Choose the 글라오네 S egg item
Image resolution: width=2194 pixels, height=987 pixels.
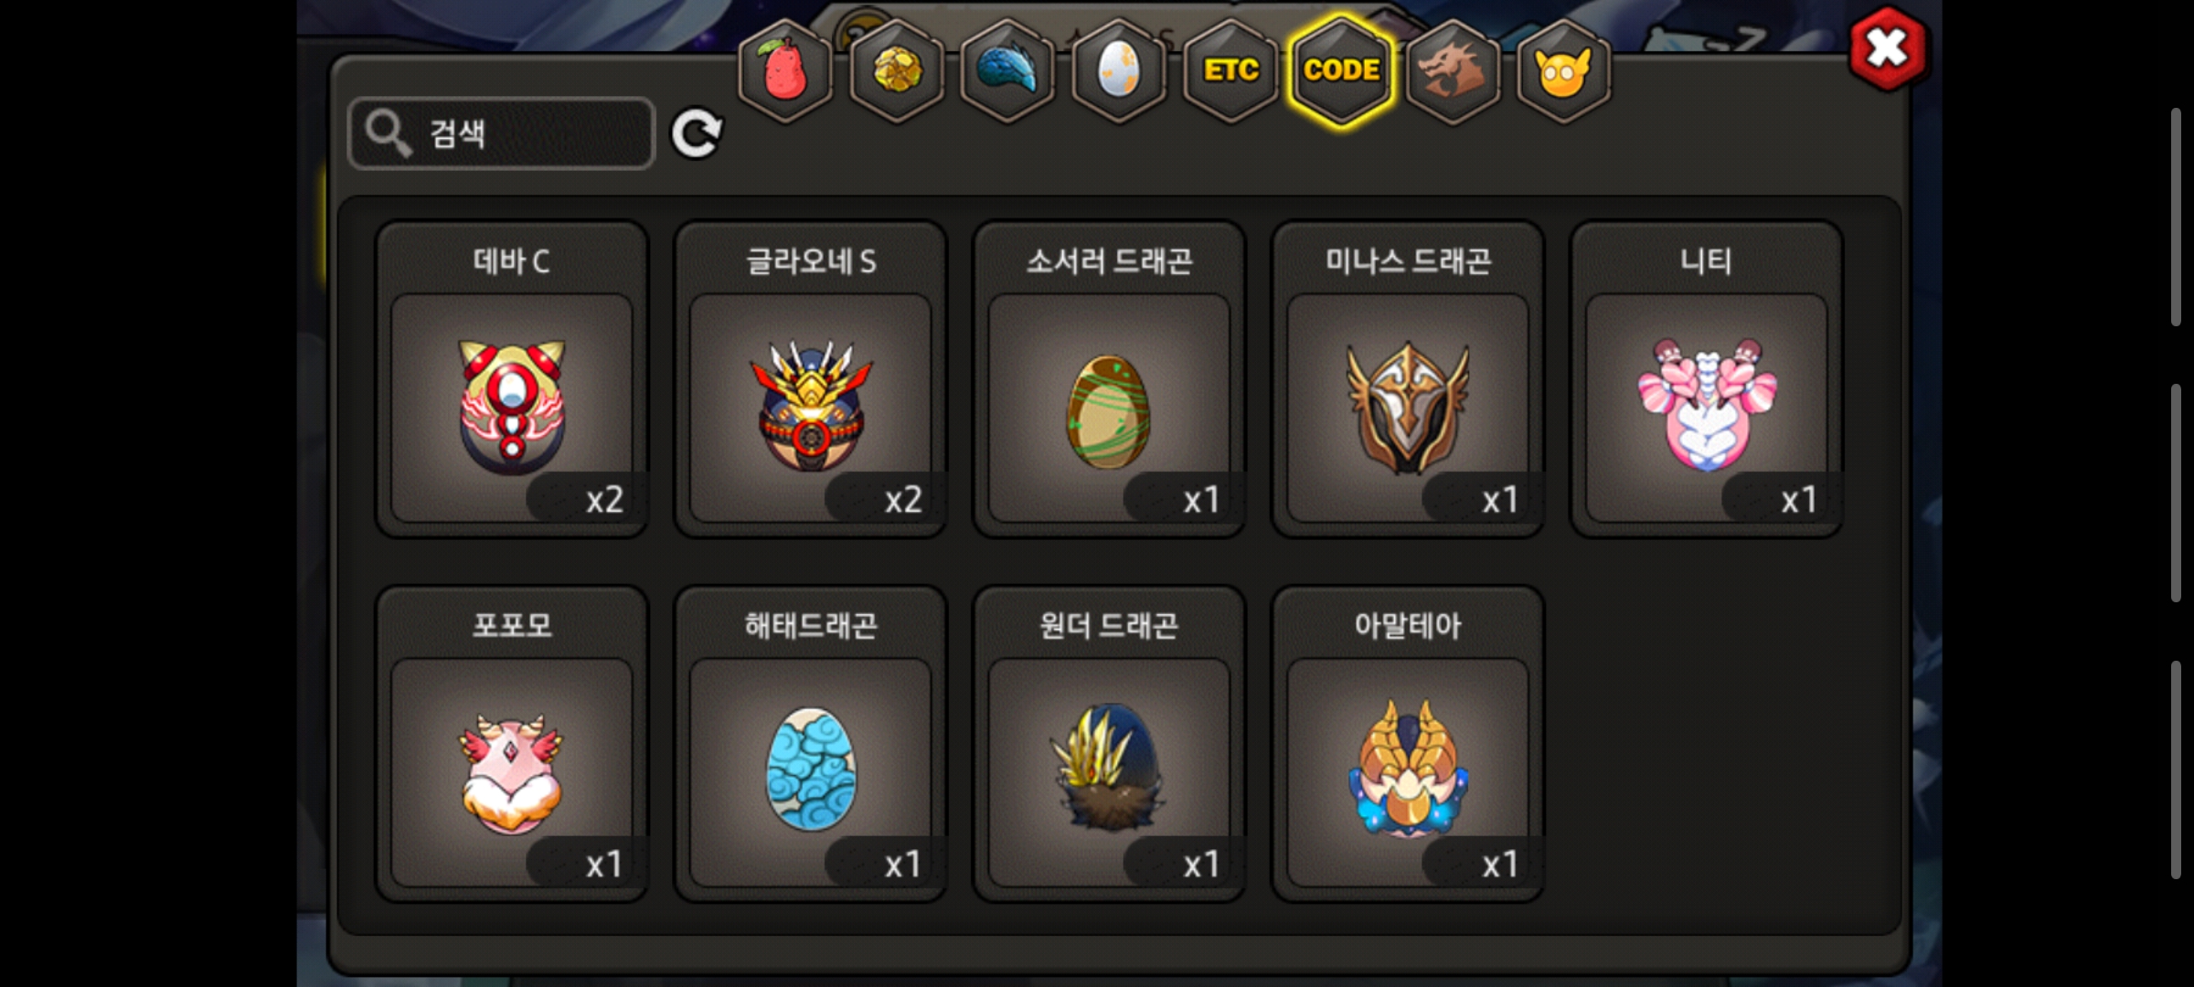[811, 379]
